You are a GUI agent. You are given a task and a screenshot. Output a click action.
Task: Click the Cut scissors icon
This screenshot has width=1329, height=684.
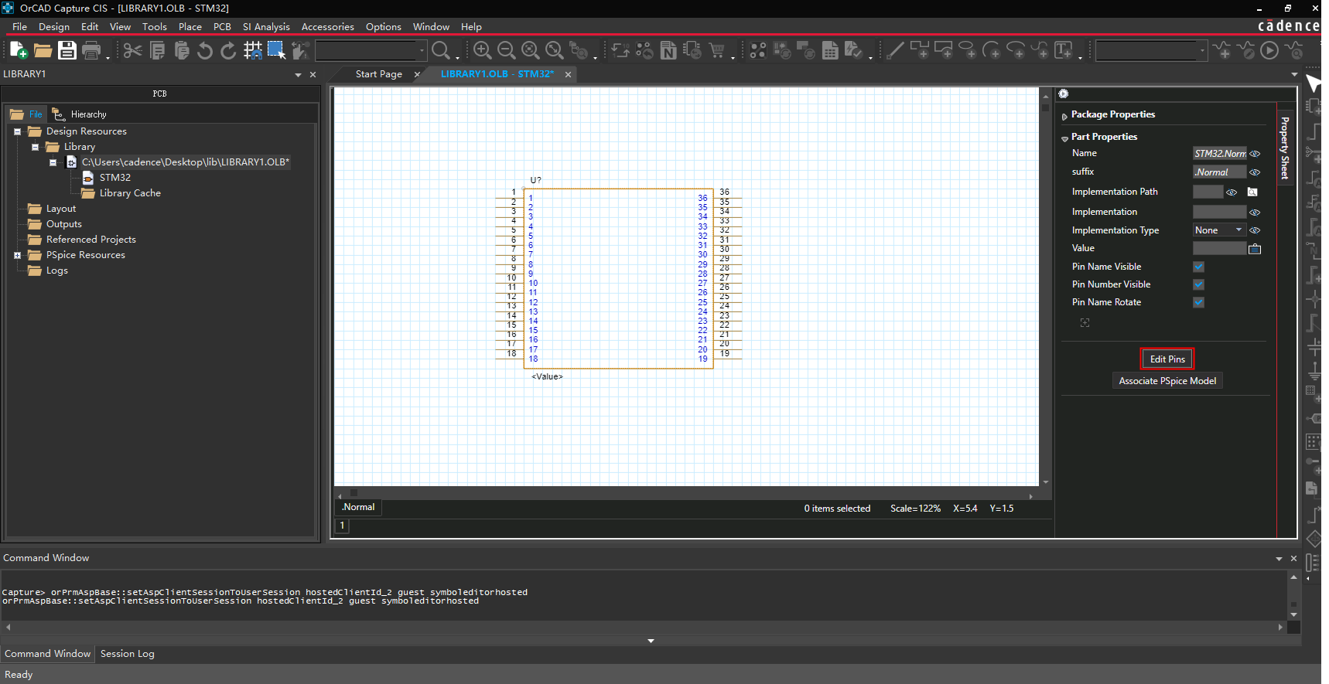132,50
